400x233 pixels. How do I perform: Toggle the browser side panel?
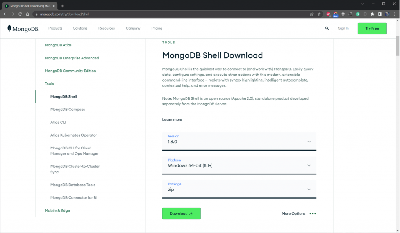(380, 14)
